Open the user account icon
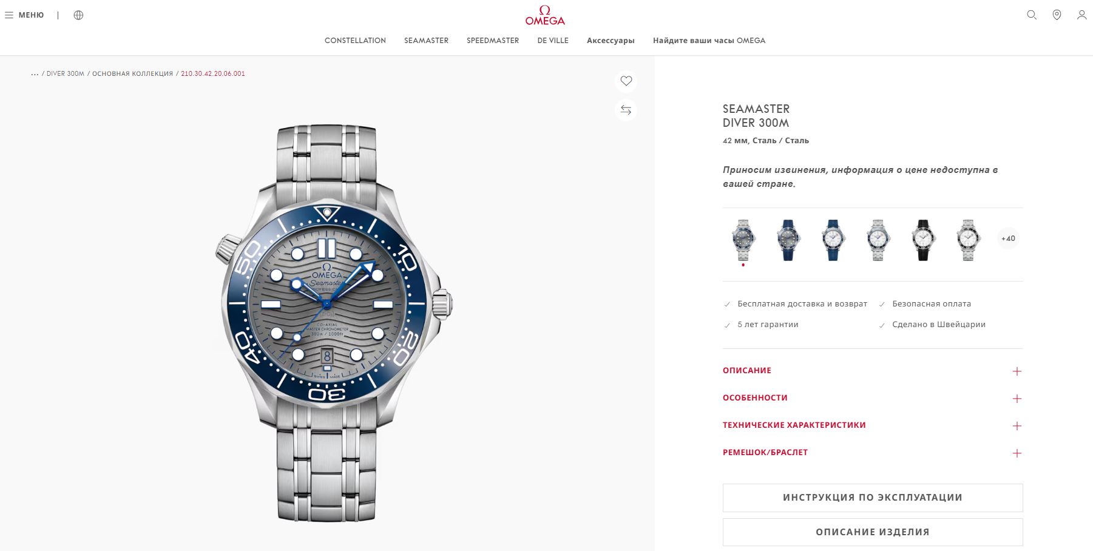1093x551 pixels. pyautogui.click(x=1081, y=15)
